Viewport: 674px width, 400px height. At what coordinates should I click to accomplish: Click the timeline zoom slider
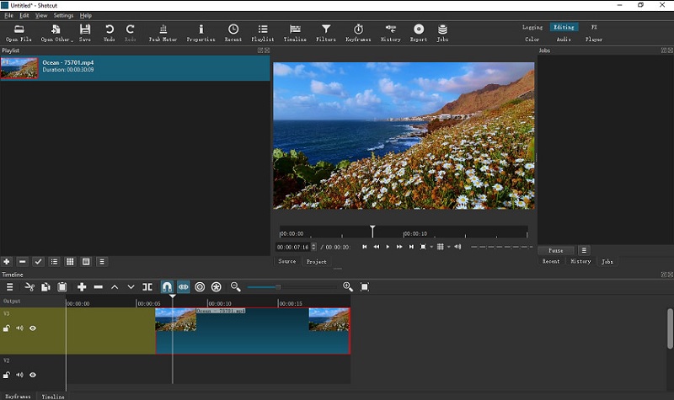[x=278, y=287]
